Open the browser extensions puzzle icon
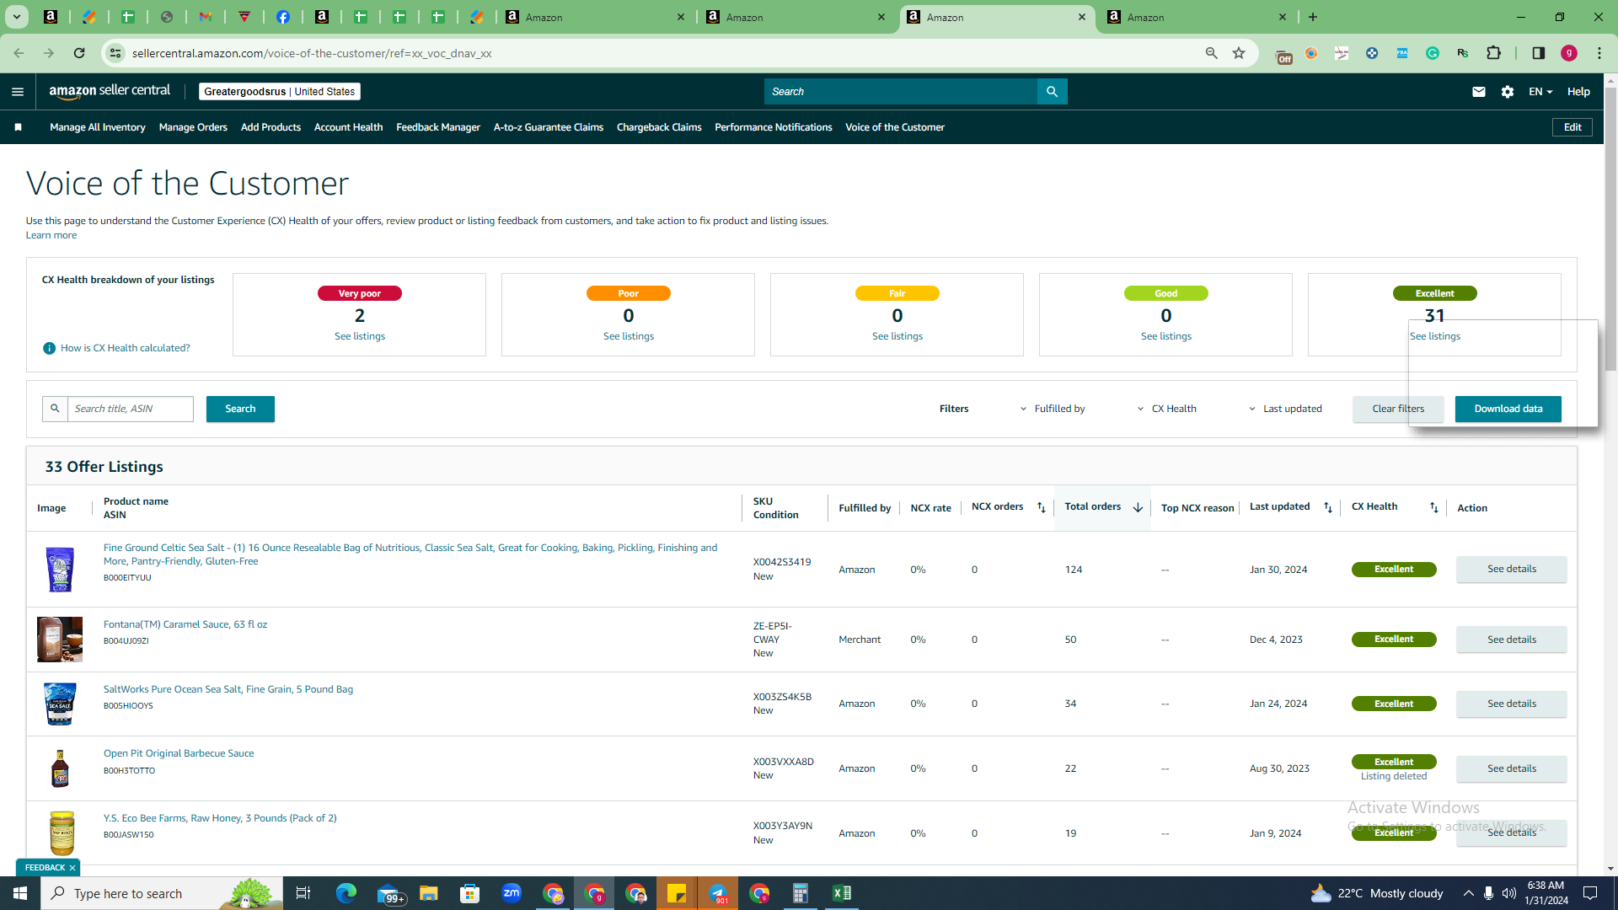This screenshot has width=1618, height=910. pyautogui.click(x=1493, y=53)
